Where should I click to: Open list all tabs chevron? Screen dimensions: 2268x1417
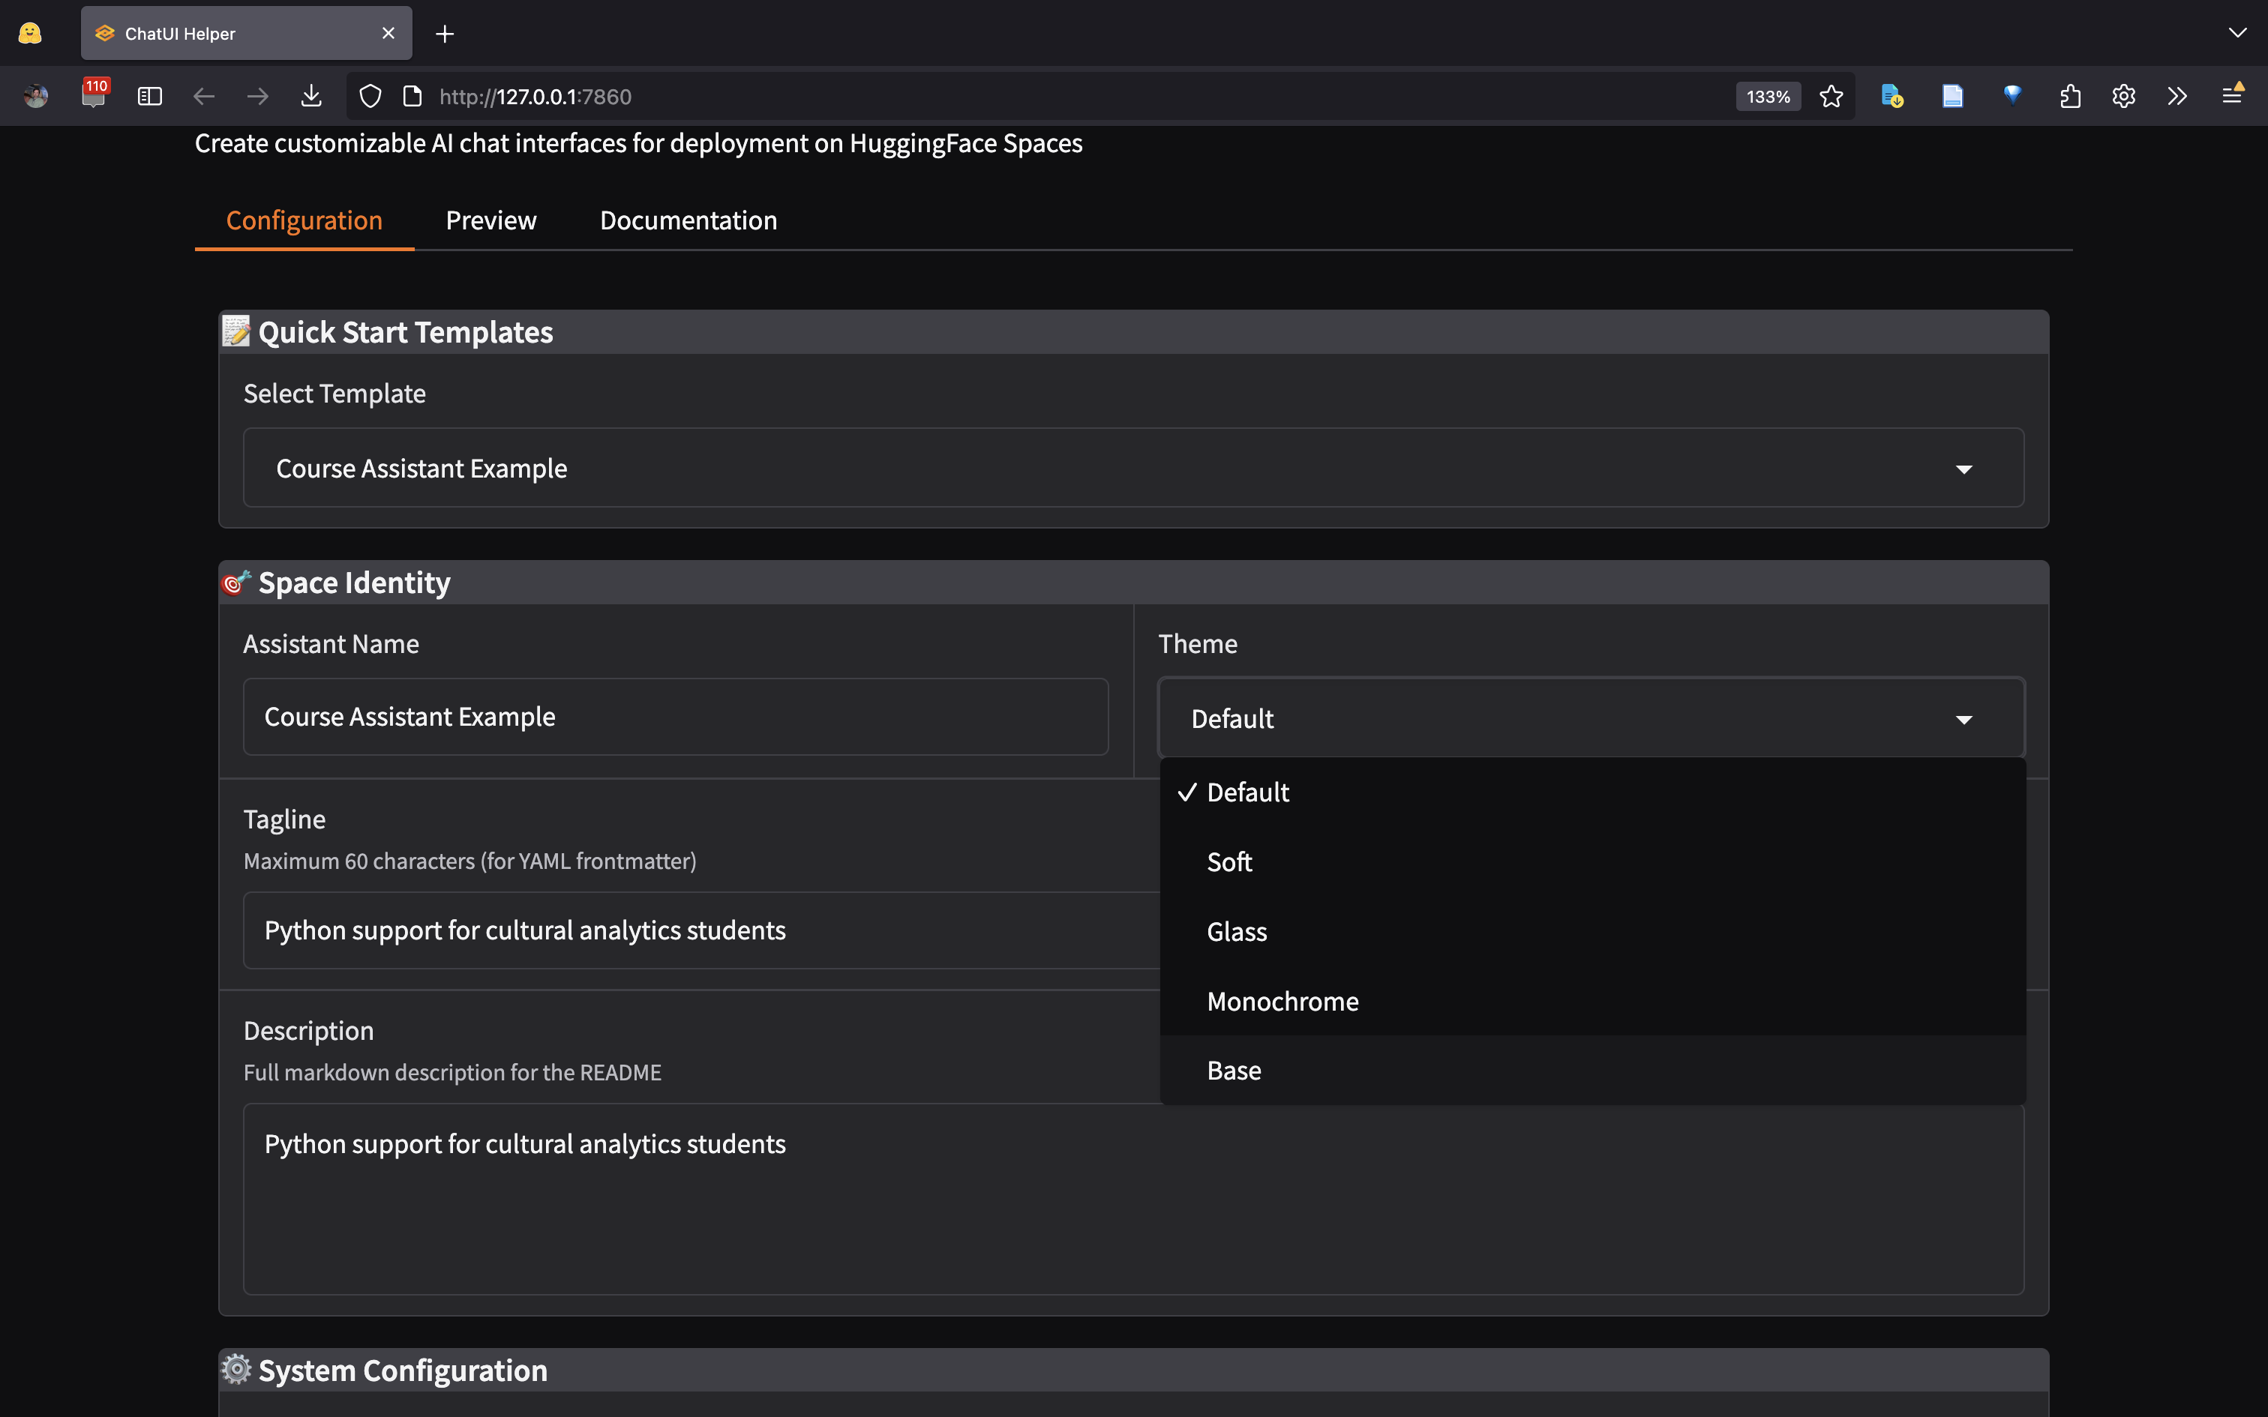point(2237,34)
